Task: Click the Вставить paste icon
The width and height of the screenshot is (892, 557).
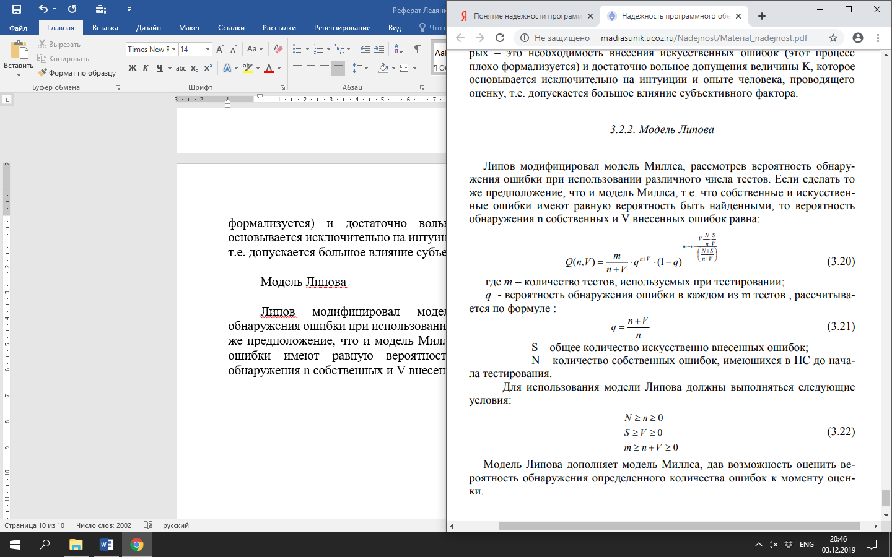Action: click(19, 49)
